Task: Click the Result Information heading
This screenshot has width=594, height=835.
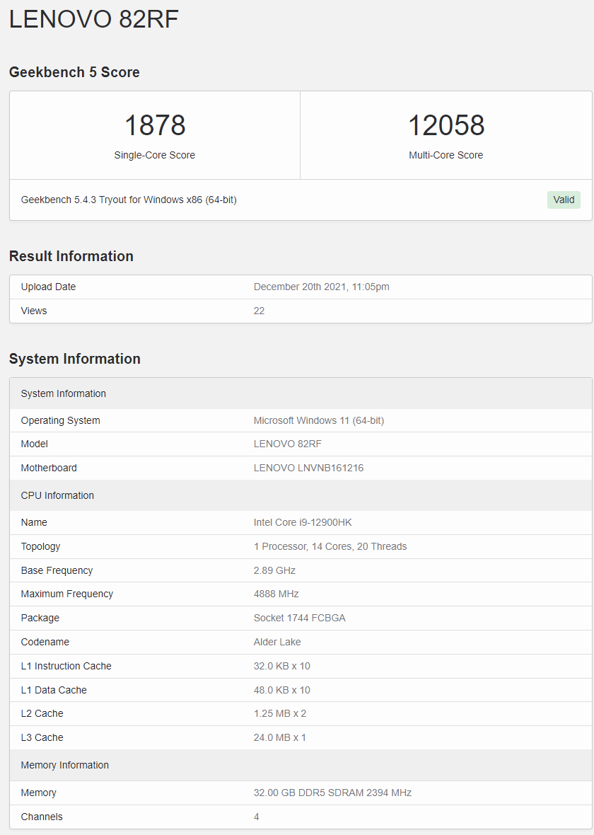Action: tap(71, 256)
